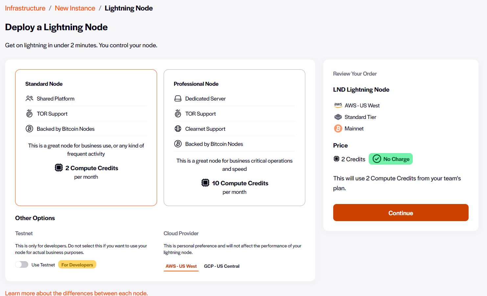Click the Dedicated Server icon on Professional Node

click(178, 98)
